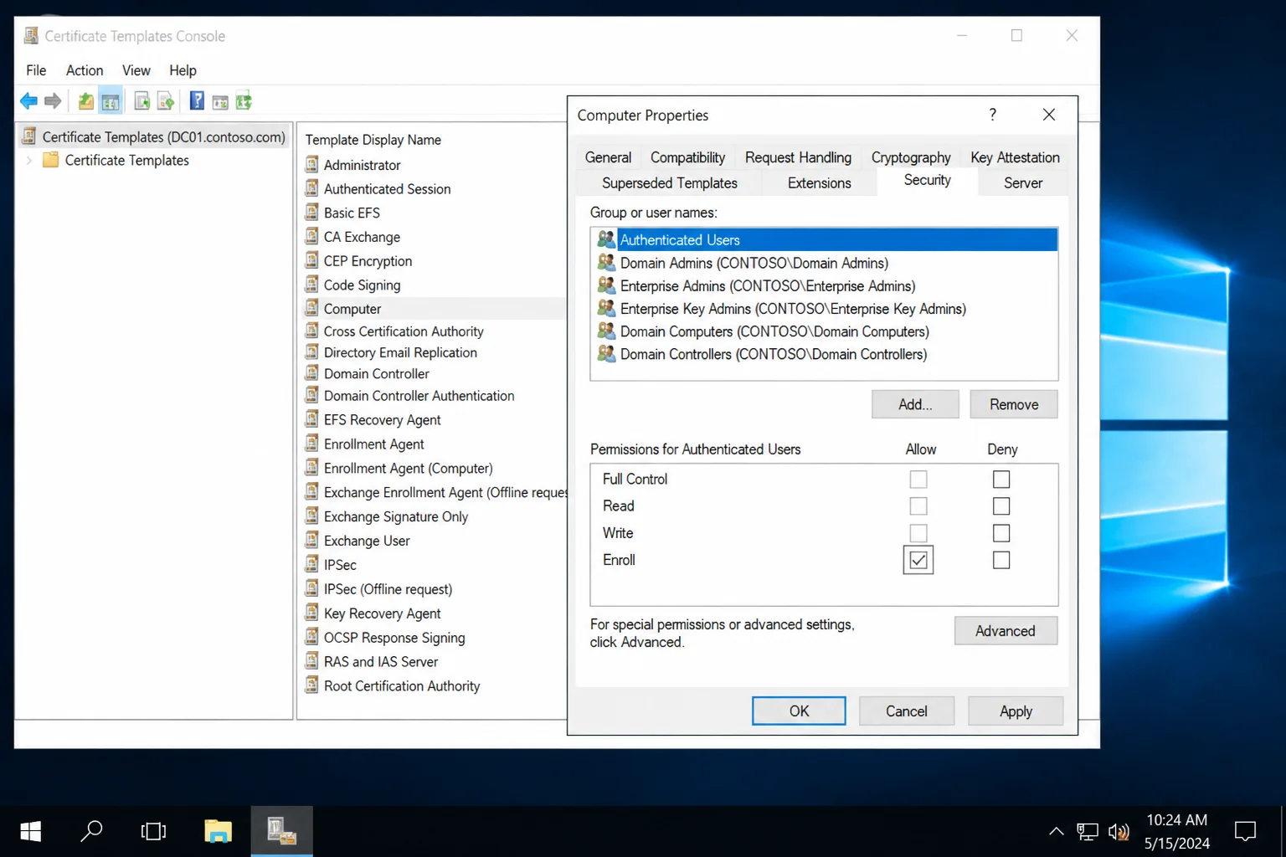Go back using the toolbar Back arrow
The height and width of the screenshot is (857, 1286).
pyautogui.click(x=28, y=101)
